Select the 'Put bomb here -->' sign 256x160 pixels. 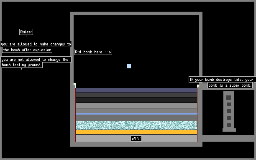[x=93, y=52]
